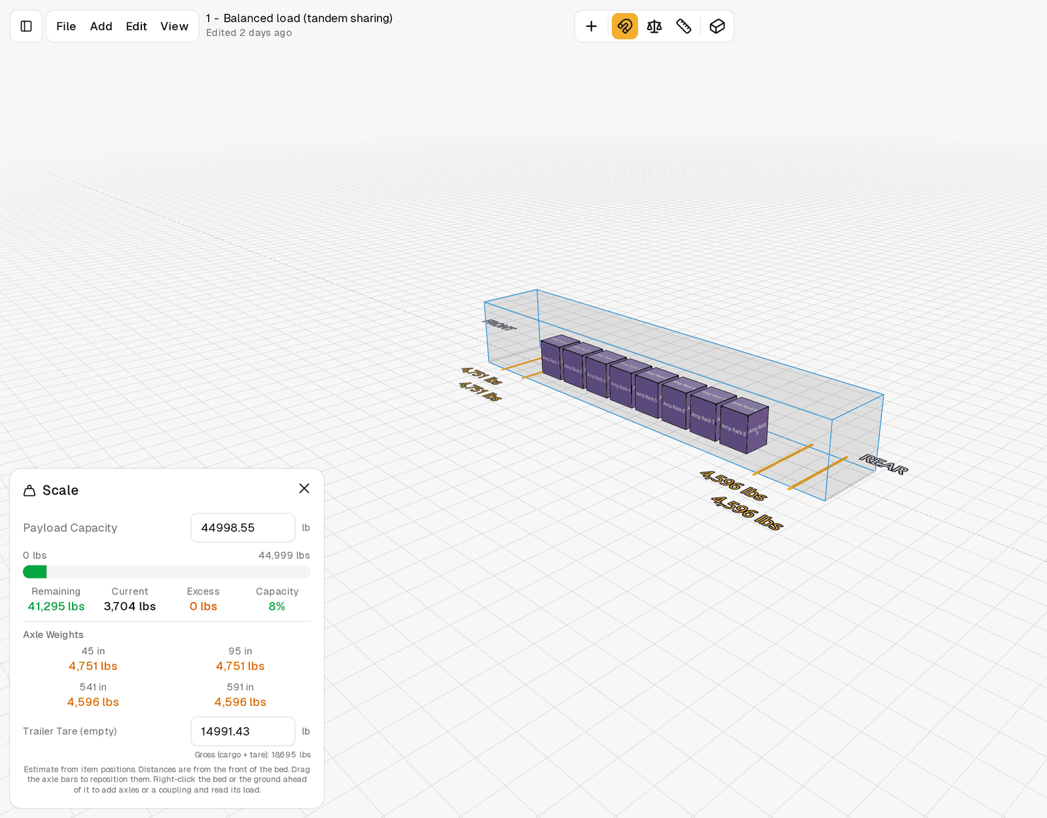
Task: Toggle the highlighted orange snapping tool
Action: pos(625,26)
